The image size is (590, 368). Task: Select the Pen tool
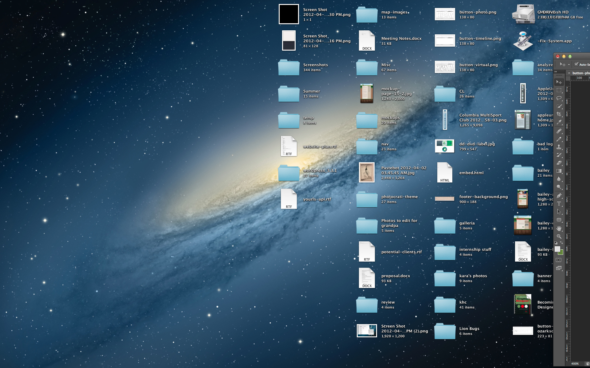(x=559, y=195)
